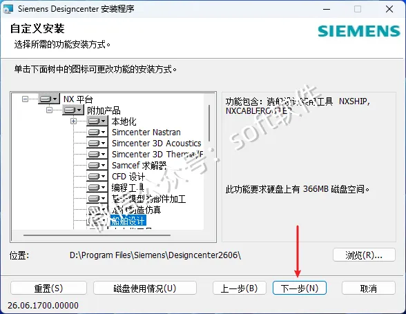The image size is (406, 314).
Task: Open install-mode dropdown for 基于模型的部件加工
Action: coord(97,198)
